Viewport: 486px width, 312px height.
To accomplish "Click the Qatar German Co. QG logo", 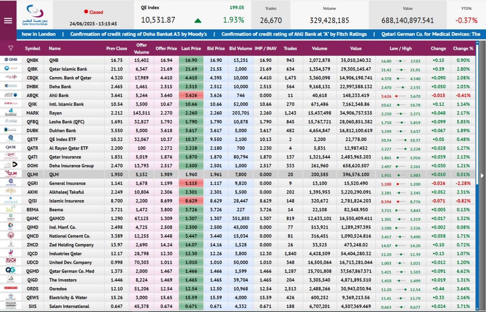I will 11,271.
